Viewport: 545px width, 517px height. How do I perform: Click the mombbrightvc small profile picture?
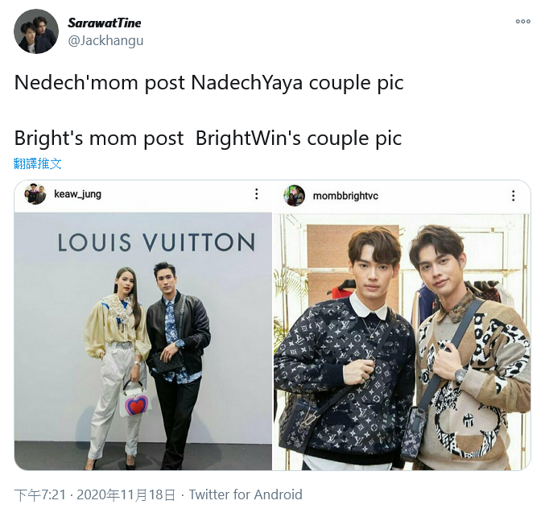(x=294, y=196)
